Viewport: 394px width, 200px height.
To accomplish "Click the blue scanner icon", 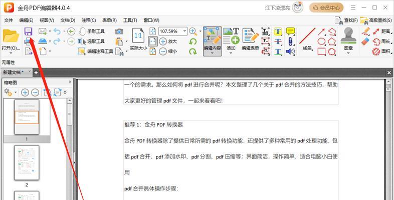I will click(x=43, y=41).
